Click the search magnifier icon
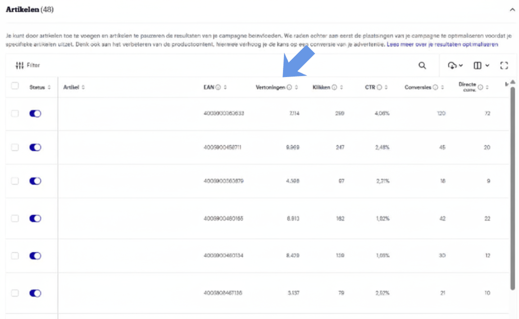Viewport: 519px width, 319px height. [422, 65]
